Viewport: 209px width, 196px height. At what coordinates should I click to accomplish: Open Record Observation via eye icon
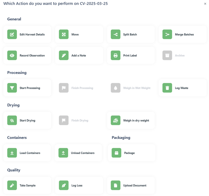(x=12, y=55)
